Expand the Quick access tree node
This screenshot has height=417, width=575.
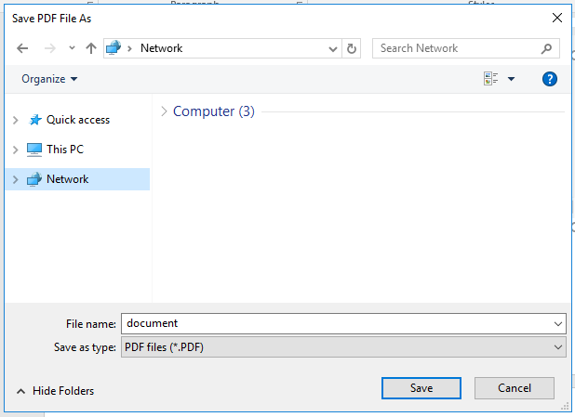[14, 120]
